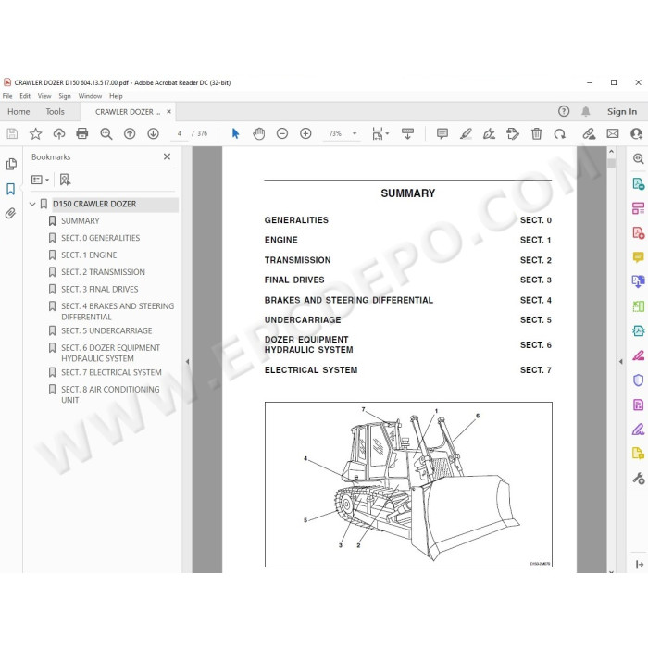Click the Sign In link
Image resolution: width=648 pixels, height=648 pixels.
(x=621, y=112)
